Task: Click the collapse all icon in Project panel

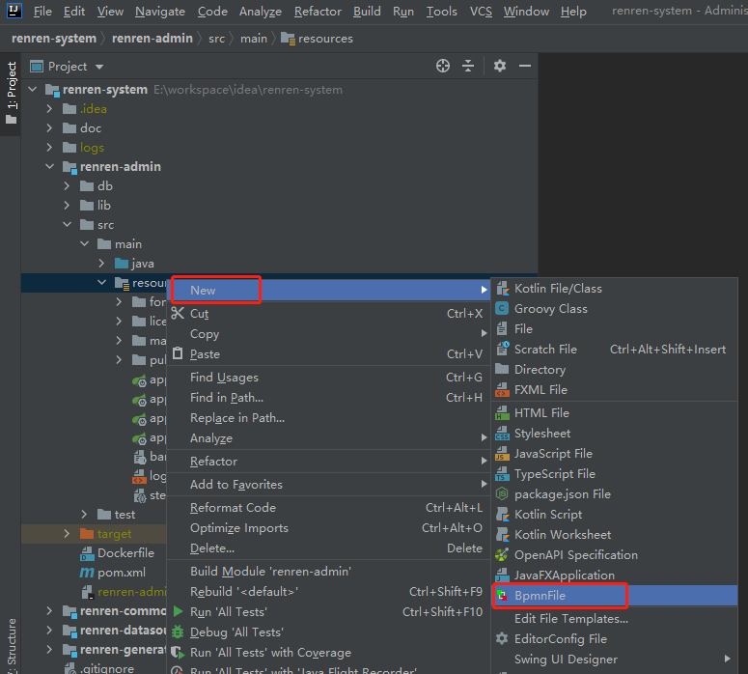Action: pyautogui.click(x=468, y=66)
